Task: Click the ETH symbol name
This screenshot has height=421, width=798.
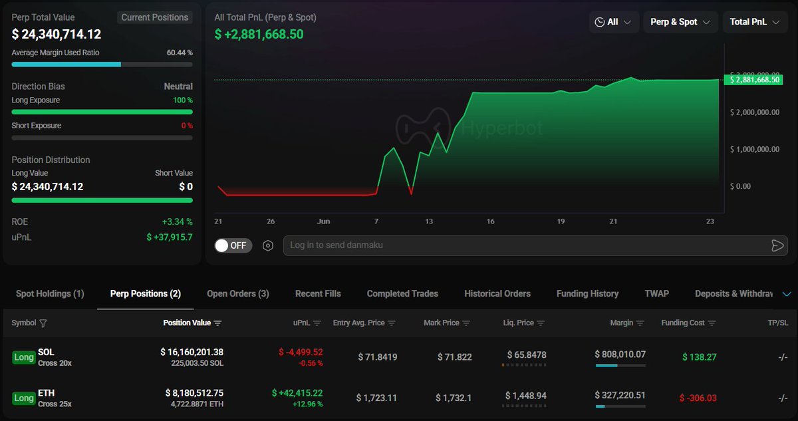Action: pyautogui.click(x=46, y=393)
